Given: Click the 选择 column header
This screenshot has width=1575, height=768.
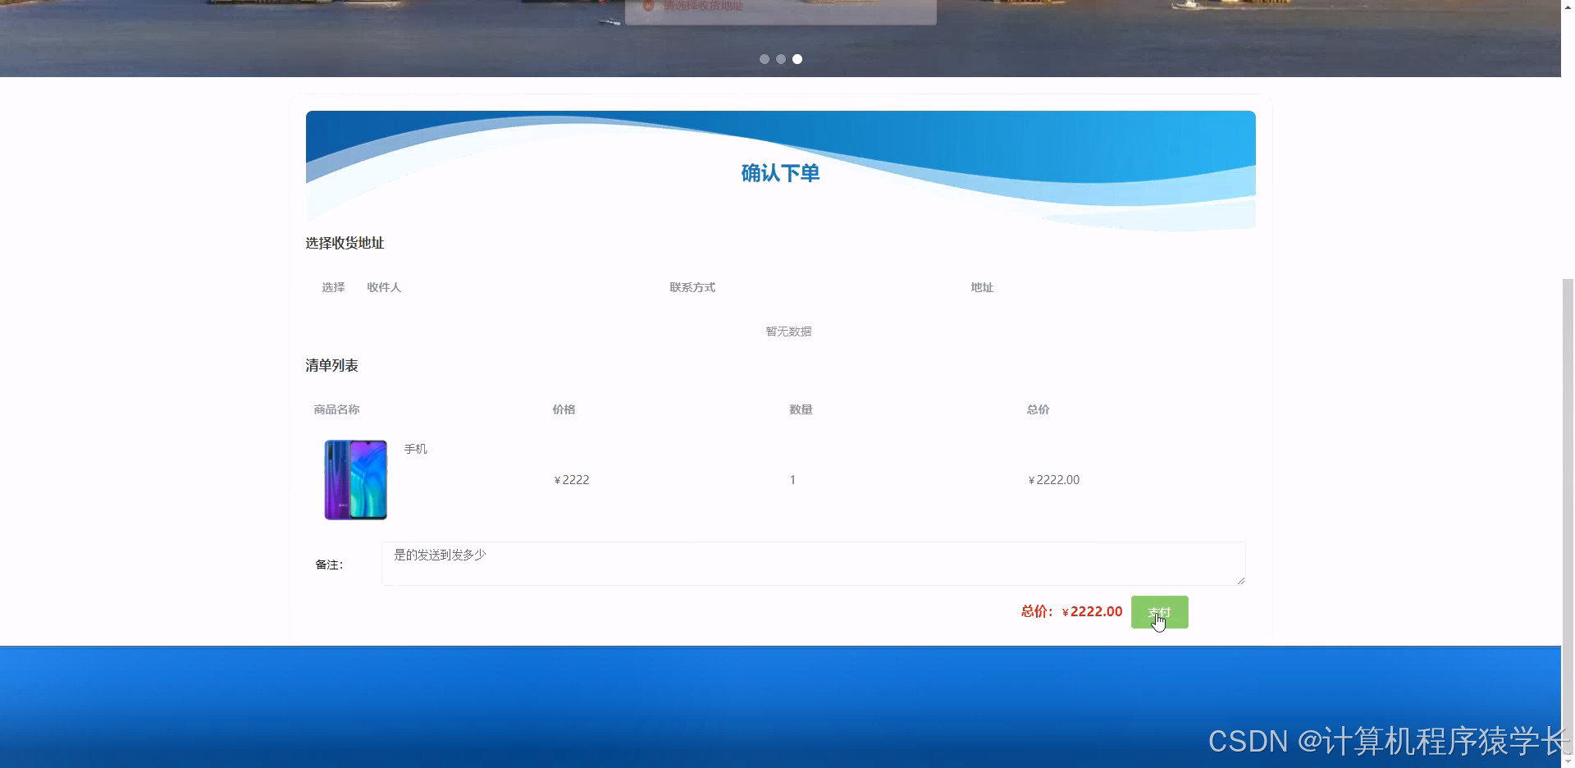Looking at the screenshot, I should [333, 287].
